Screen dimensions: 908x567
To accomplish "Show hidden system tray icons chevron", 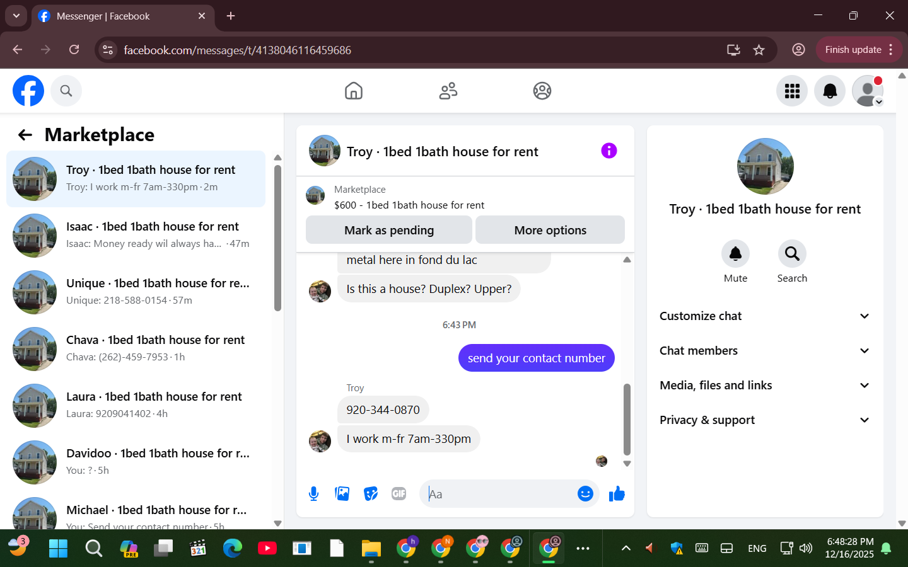I will click(626, 548).
